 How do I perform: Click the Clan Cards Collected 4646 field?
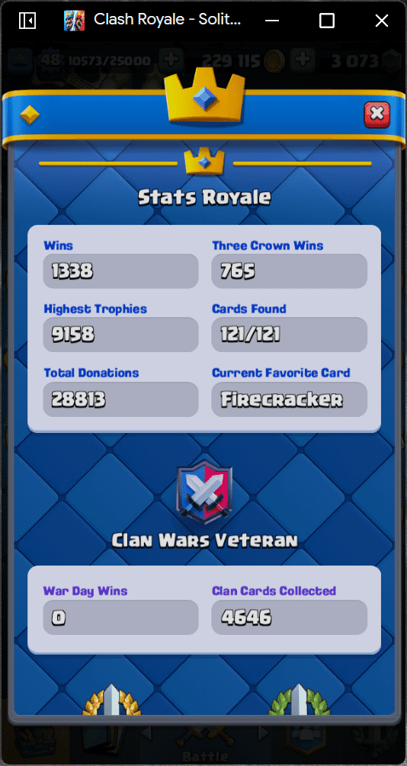tap(290, 617)
